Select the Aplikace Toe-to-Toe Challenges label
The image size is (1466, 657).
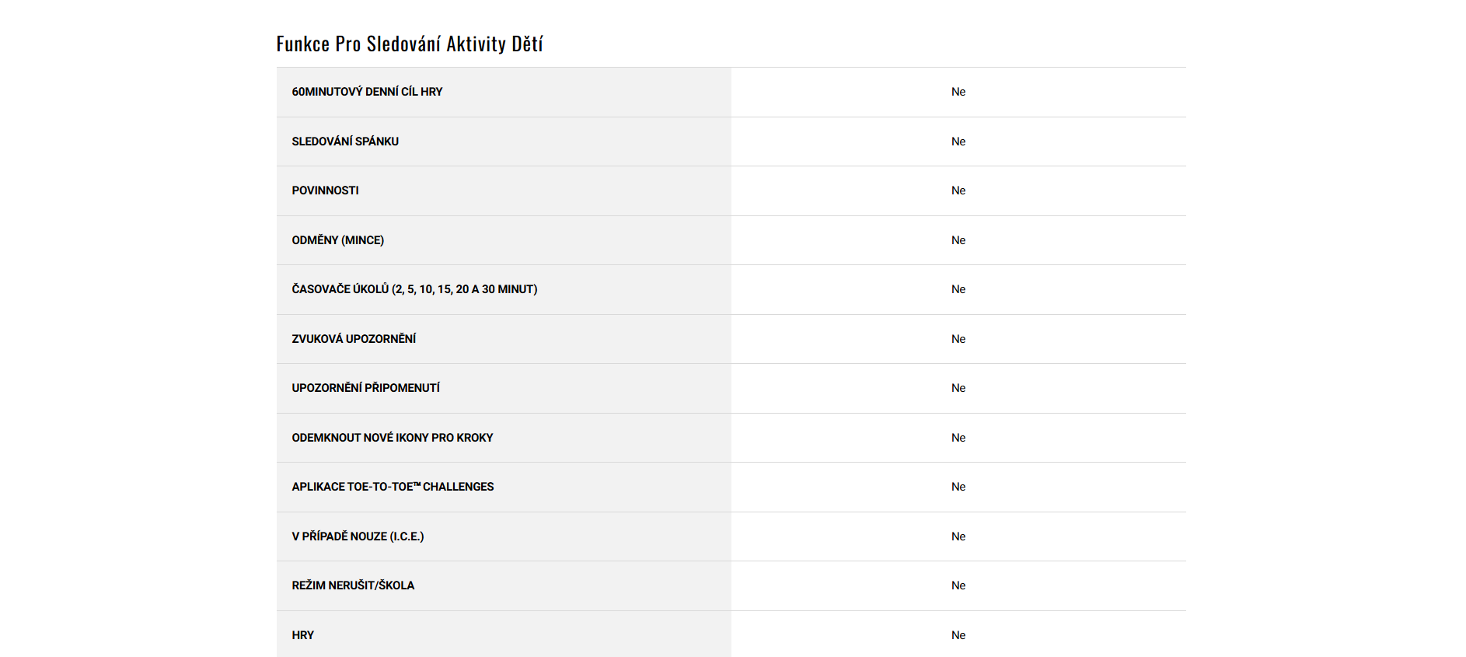[x=393, y=487]
